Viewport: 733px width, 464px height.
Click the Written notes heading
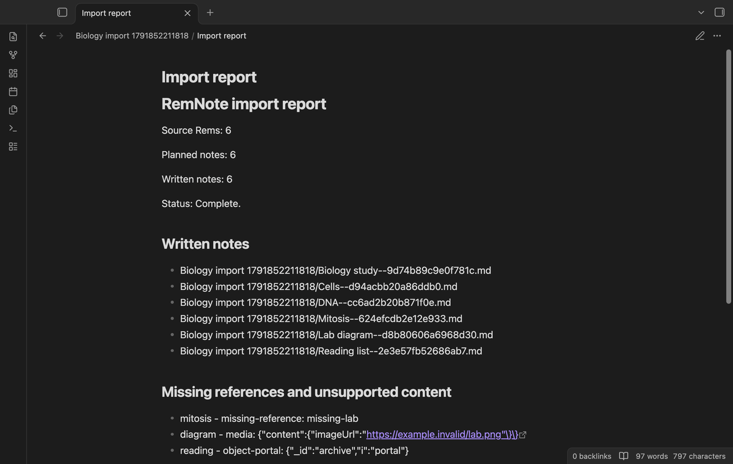pyautogui.click(x=205, y=244)
